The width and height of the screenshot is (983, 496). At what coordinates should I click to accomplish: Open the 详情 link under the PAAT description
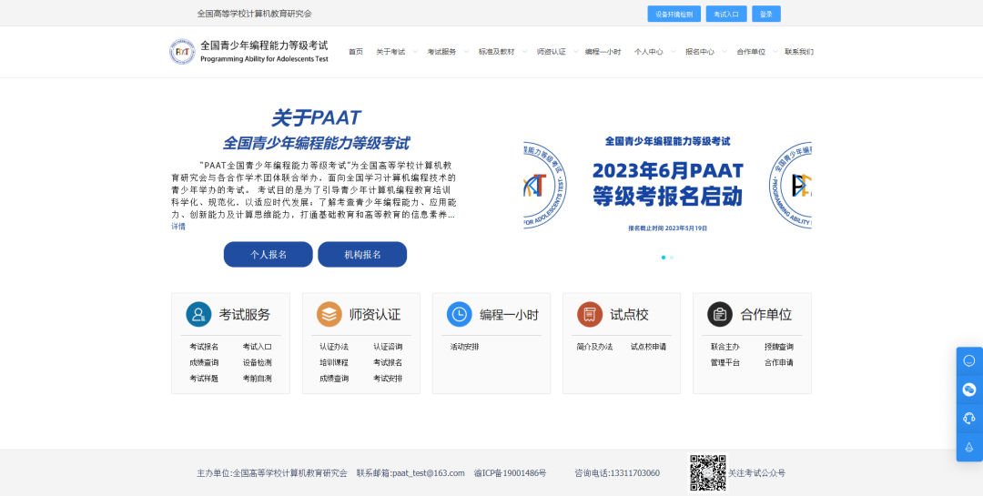[x=178, y=227]
